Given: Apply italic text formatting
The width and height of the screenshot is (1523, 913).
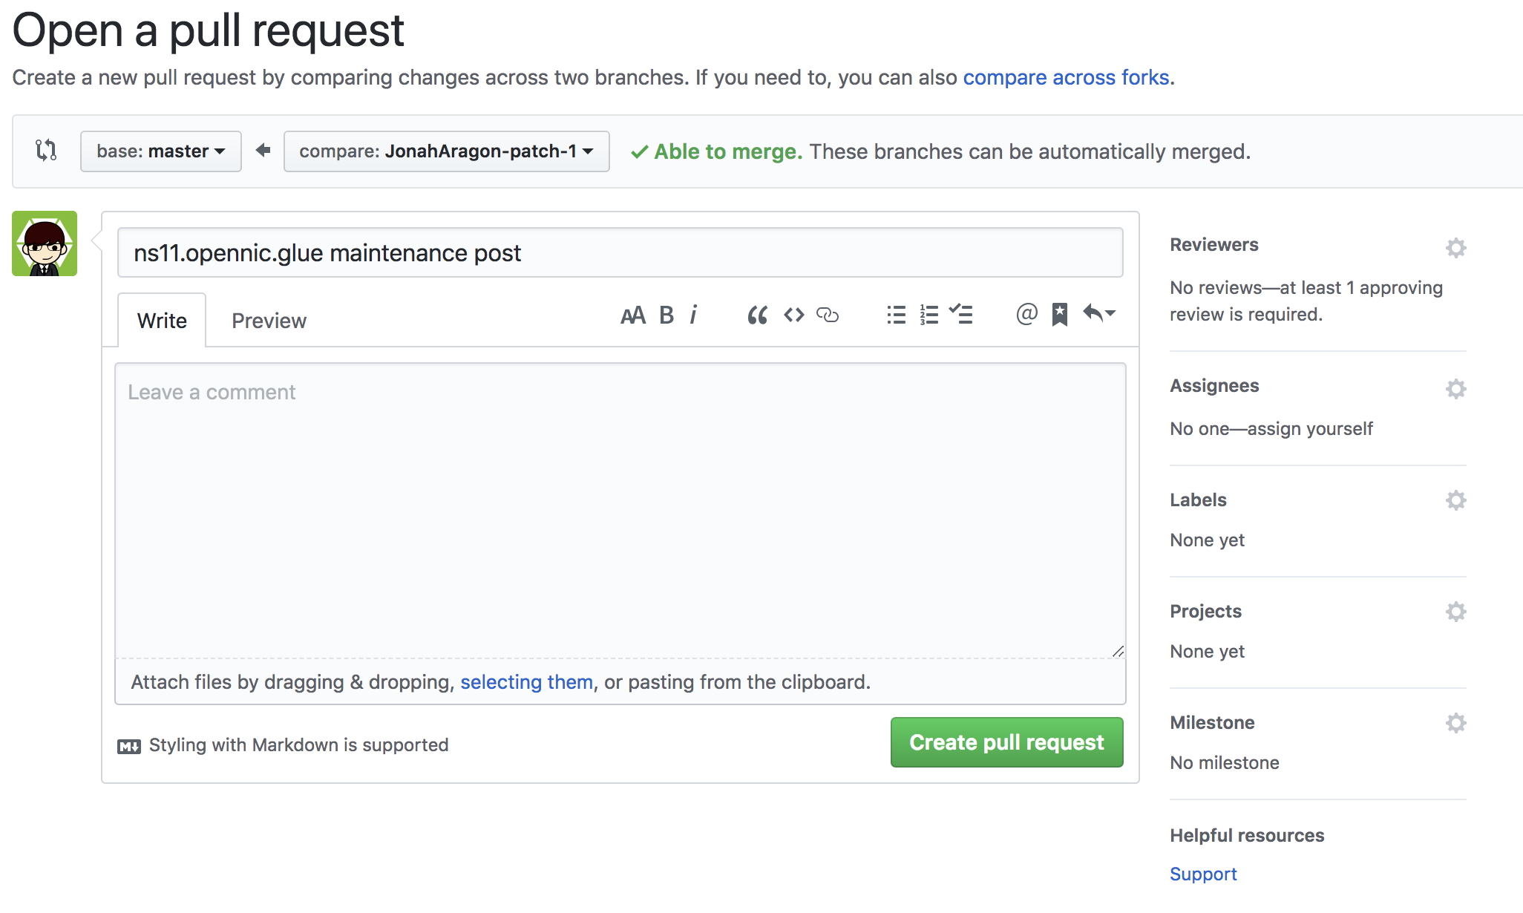Looking at the screenshot, I should click(693, 315).
